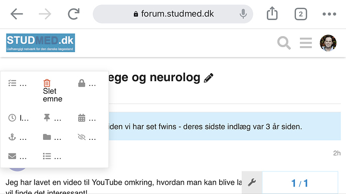Click the blue fwins returning-user notice
The image size is (346, 194).
pyautogui.click(x=225, y=126)
